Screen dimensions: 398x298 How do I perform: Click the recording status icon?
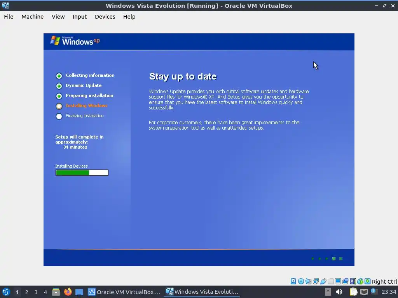[x=345, y=281]
